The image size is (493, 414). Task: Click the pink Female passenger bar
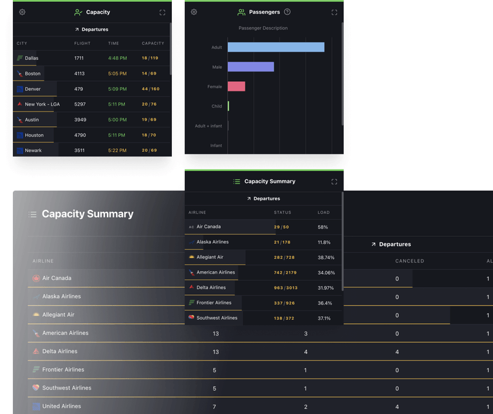click(236, 87)
